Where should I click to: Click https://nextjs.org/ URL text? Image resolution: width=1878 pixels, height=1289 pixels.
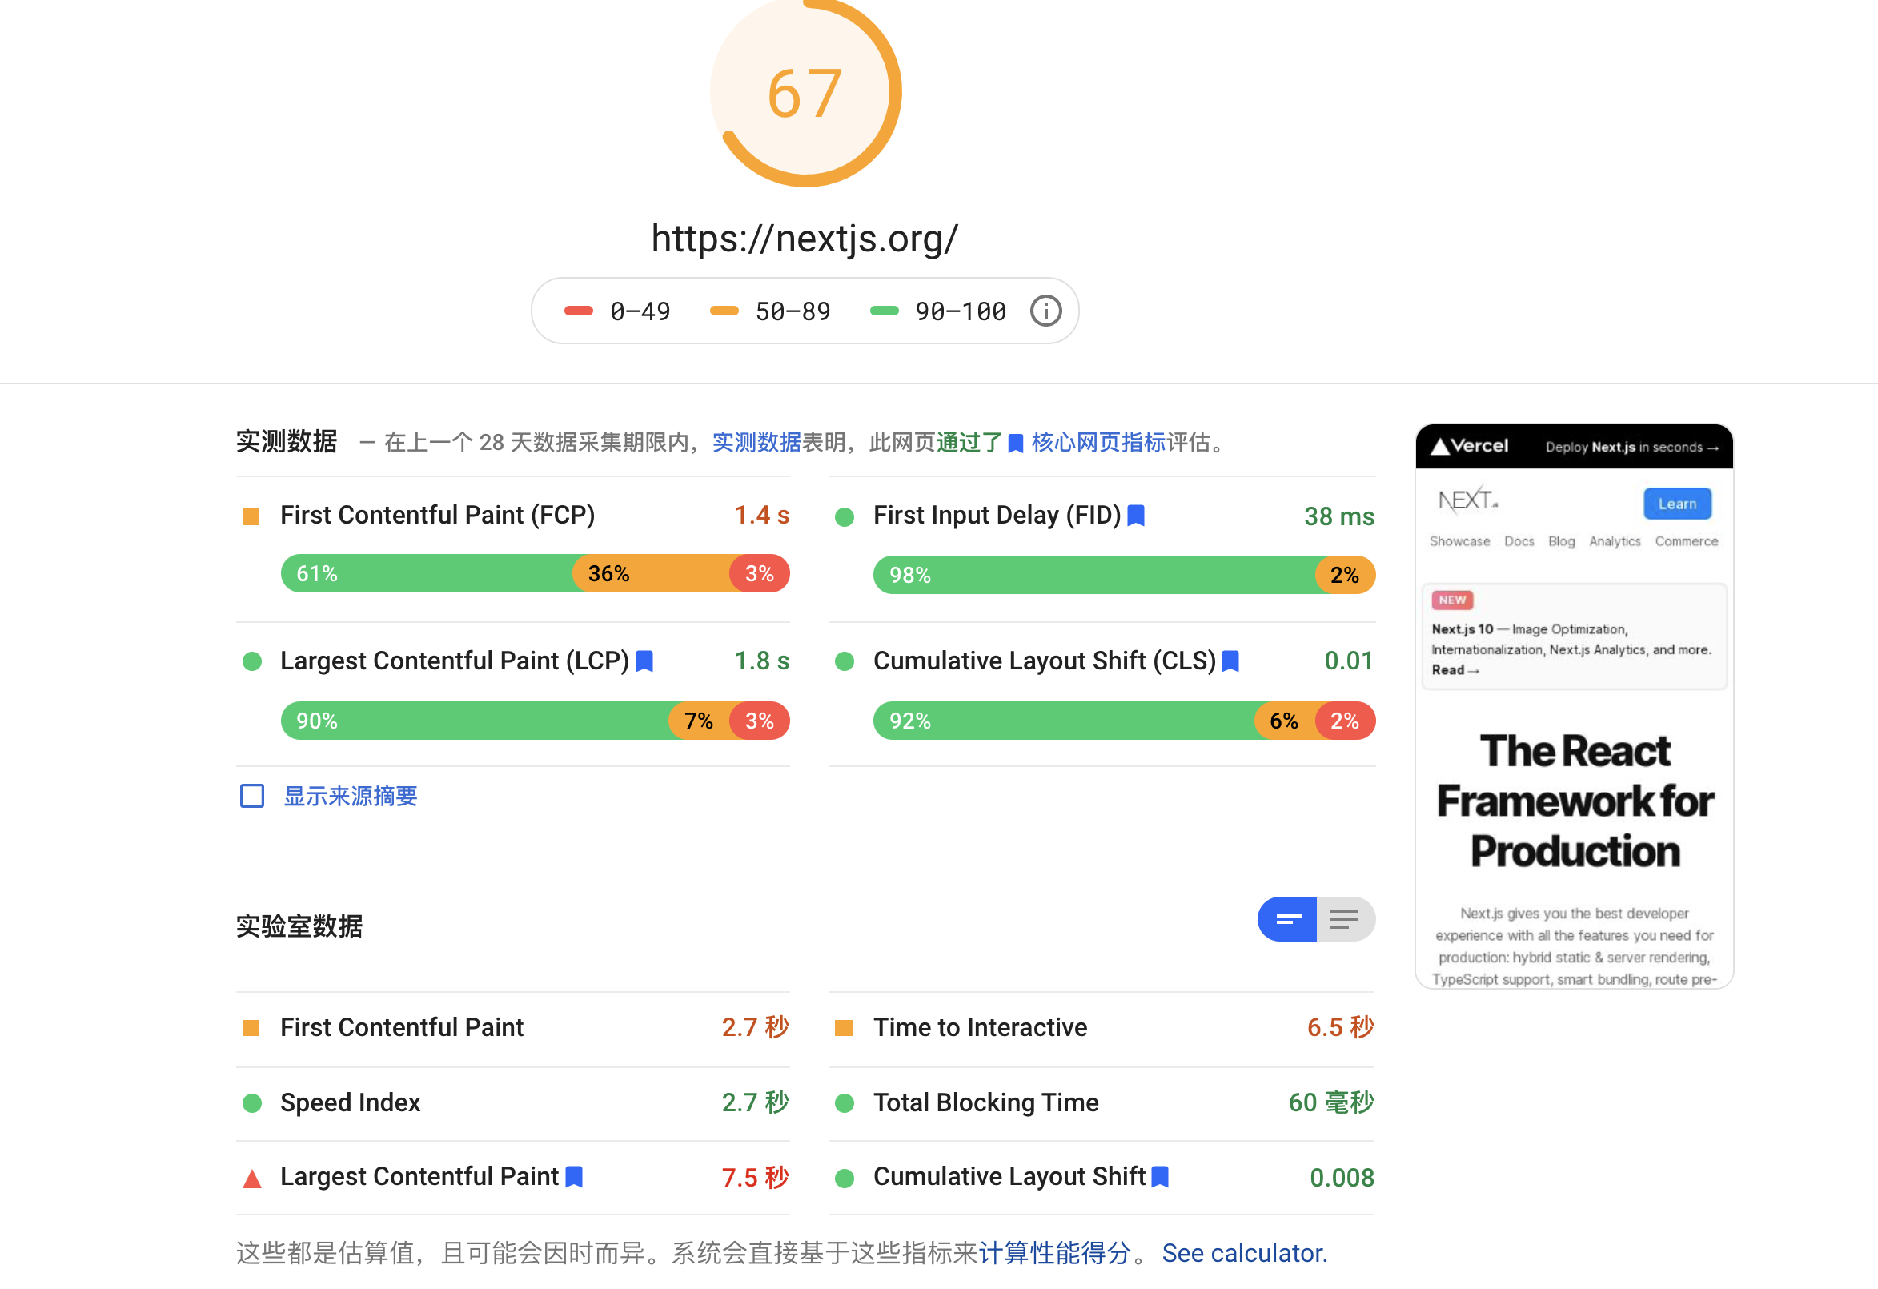(x=805, y=239)
